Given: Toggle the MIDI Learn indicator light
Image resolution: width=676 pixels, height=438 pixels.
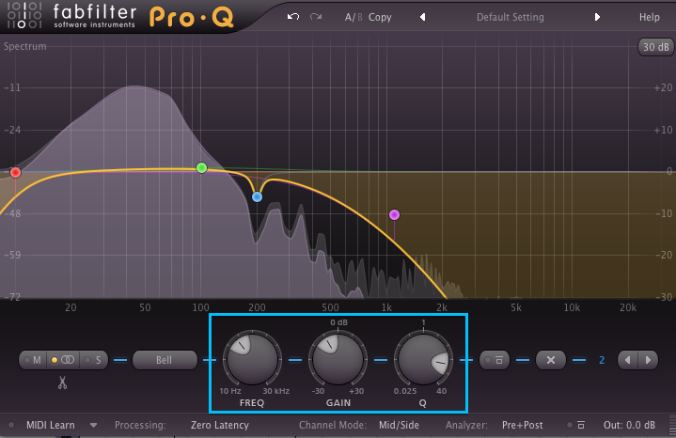Looking at the screenshot, I should [x=11, y=425].
